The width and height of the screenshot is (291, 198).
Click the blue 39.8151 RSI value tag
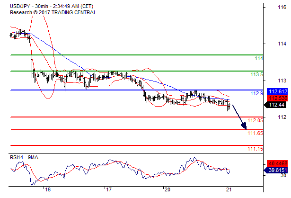pyautogui.click(x=276, y=170)
